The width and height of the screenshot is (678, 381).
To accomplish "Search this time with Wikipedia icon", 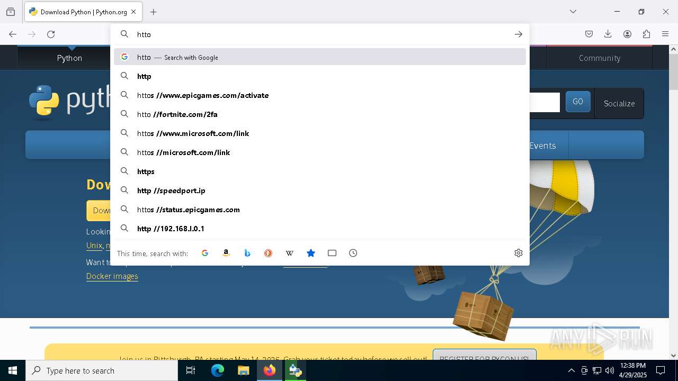I will coord(290,253).
